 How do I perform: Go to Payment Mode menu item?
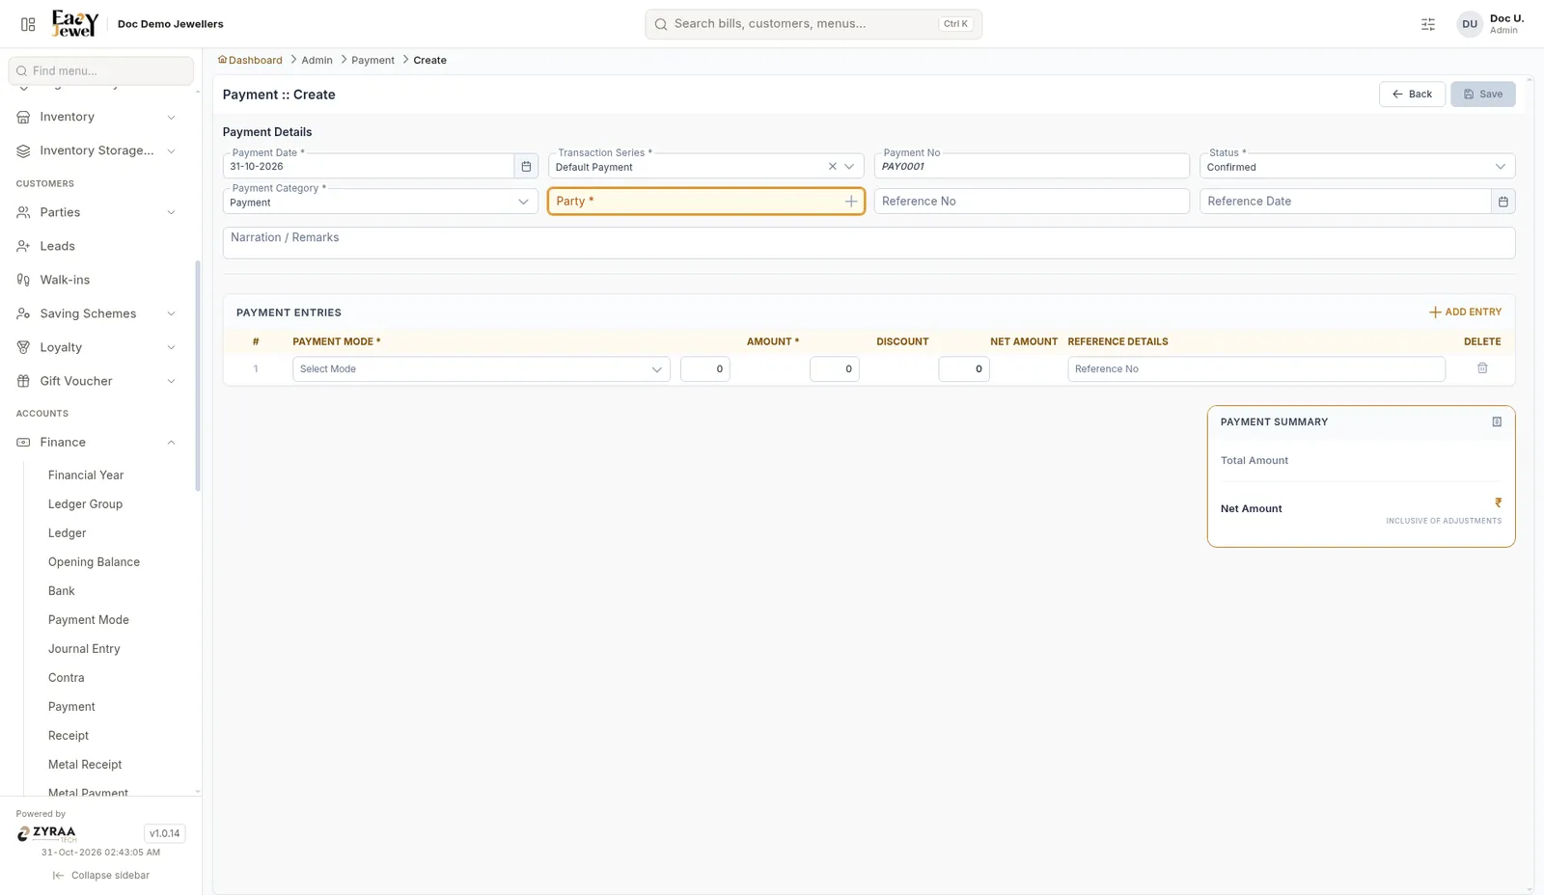tap(89, 620)
